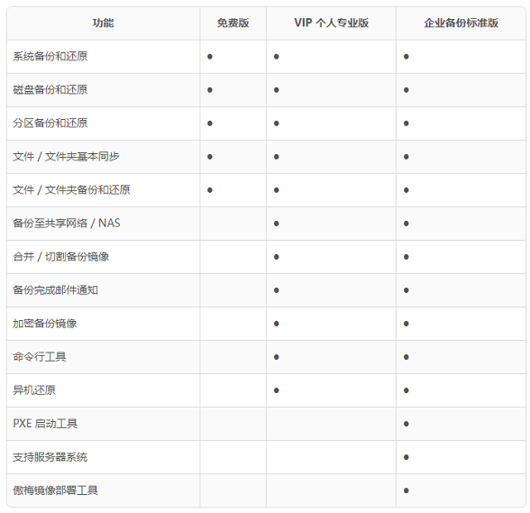Click 企业备份标准版 dot for 支持服务器系统
The width and height of the screenshot is (530, 513).
pos(407,457)
